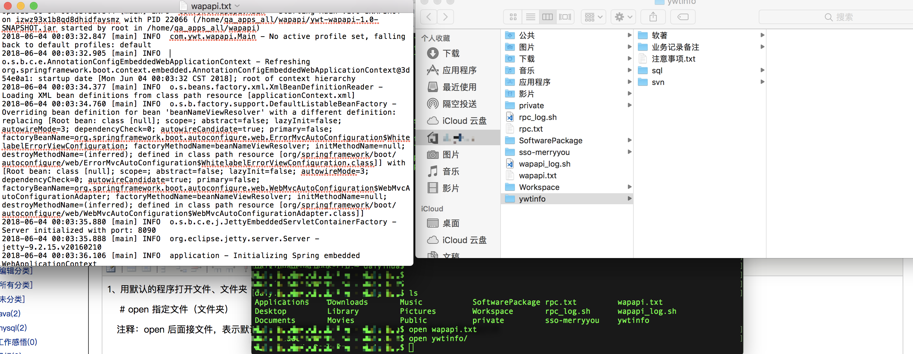Click the 工作感悟(0) category link
Image resolution: width=913 pixels, height=354 pixels.
click(18, 342)
